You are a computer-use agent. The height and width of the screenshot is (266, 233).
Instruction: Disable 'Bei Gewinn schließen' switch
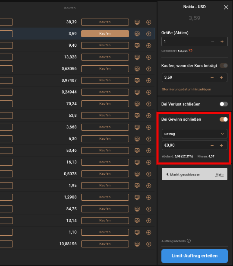pyautogui.click(x=224, y=119)
